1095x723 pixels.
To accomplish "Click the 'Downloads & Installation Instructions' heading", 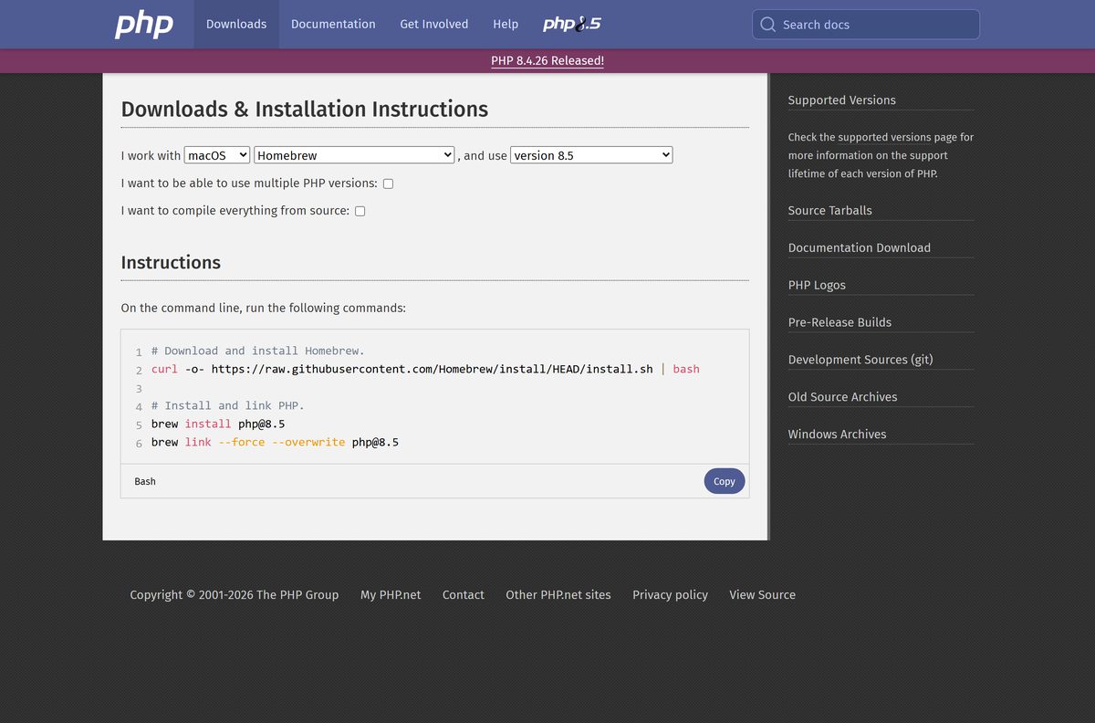I will pyautogui.click(x=305, y=110).
